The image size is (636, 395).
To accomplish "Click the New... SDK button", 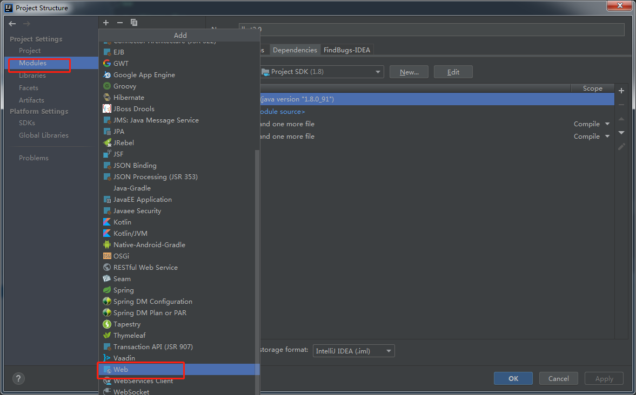I will pos(409,72).
